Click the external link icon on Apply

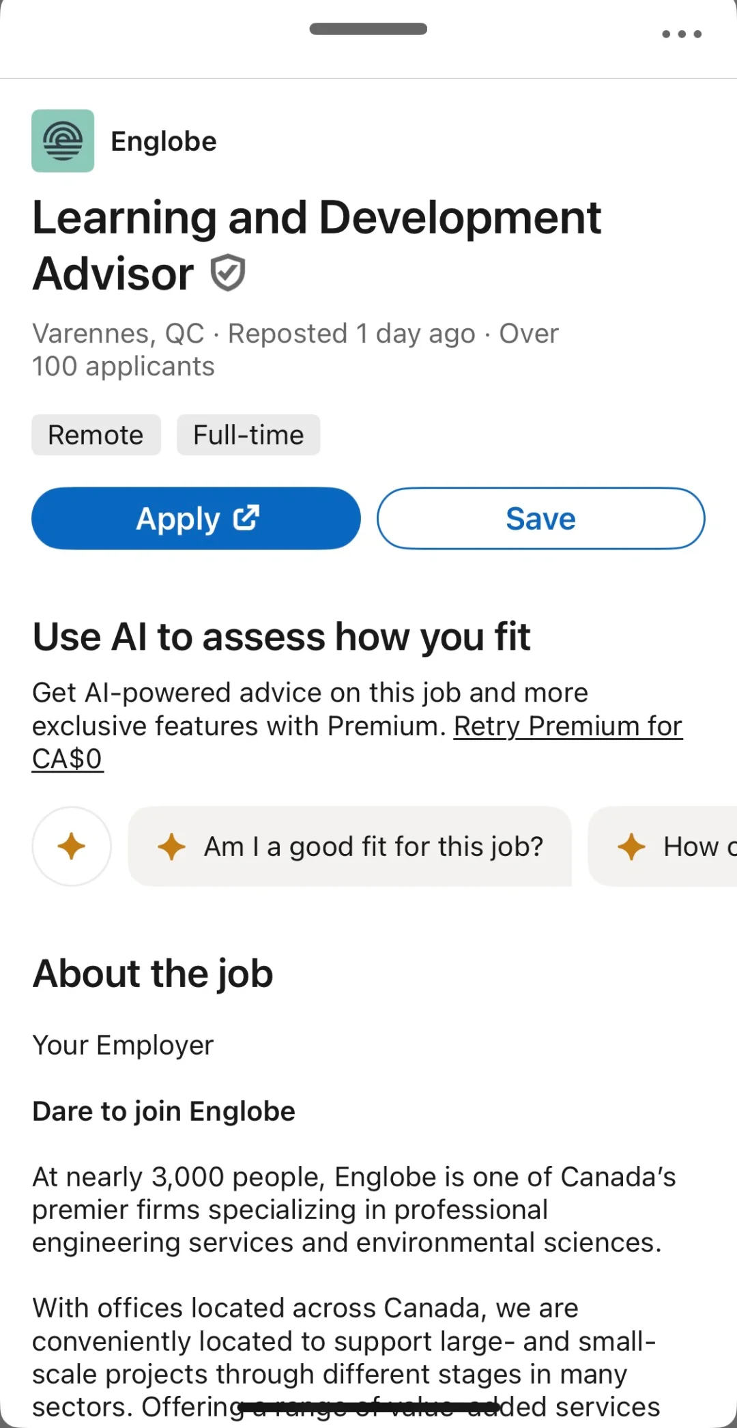click(246, 518)
